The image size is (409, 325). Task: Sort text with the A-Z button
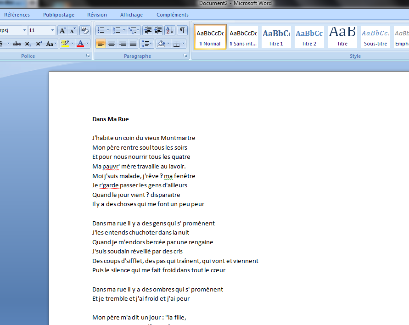point(169,30)
